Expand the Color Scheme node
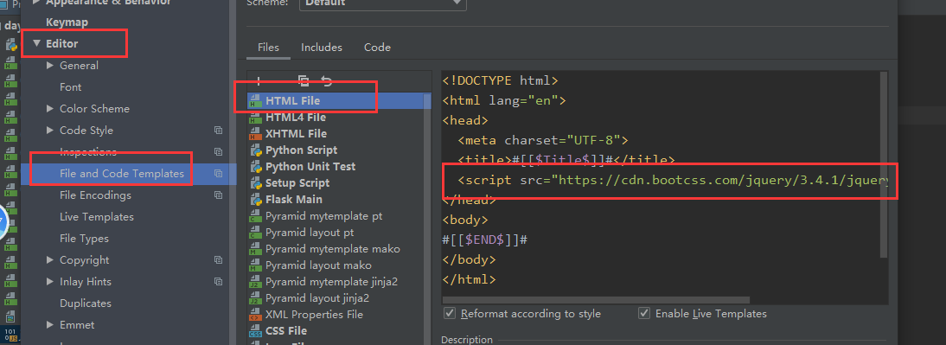Viewport: 946px width, 345px height. pyautogui.click(x=50, y=109)
